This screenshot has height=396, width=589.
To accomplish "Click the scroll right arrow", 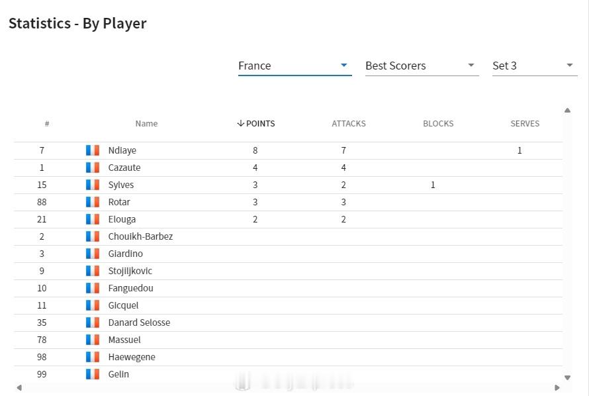I will pyautogui.click(x=557, y=387).
